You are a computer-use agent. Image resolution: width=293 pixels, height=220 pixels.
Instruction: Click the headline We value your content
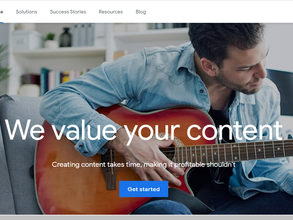tap(144, 130)
